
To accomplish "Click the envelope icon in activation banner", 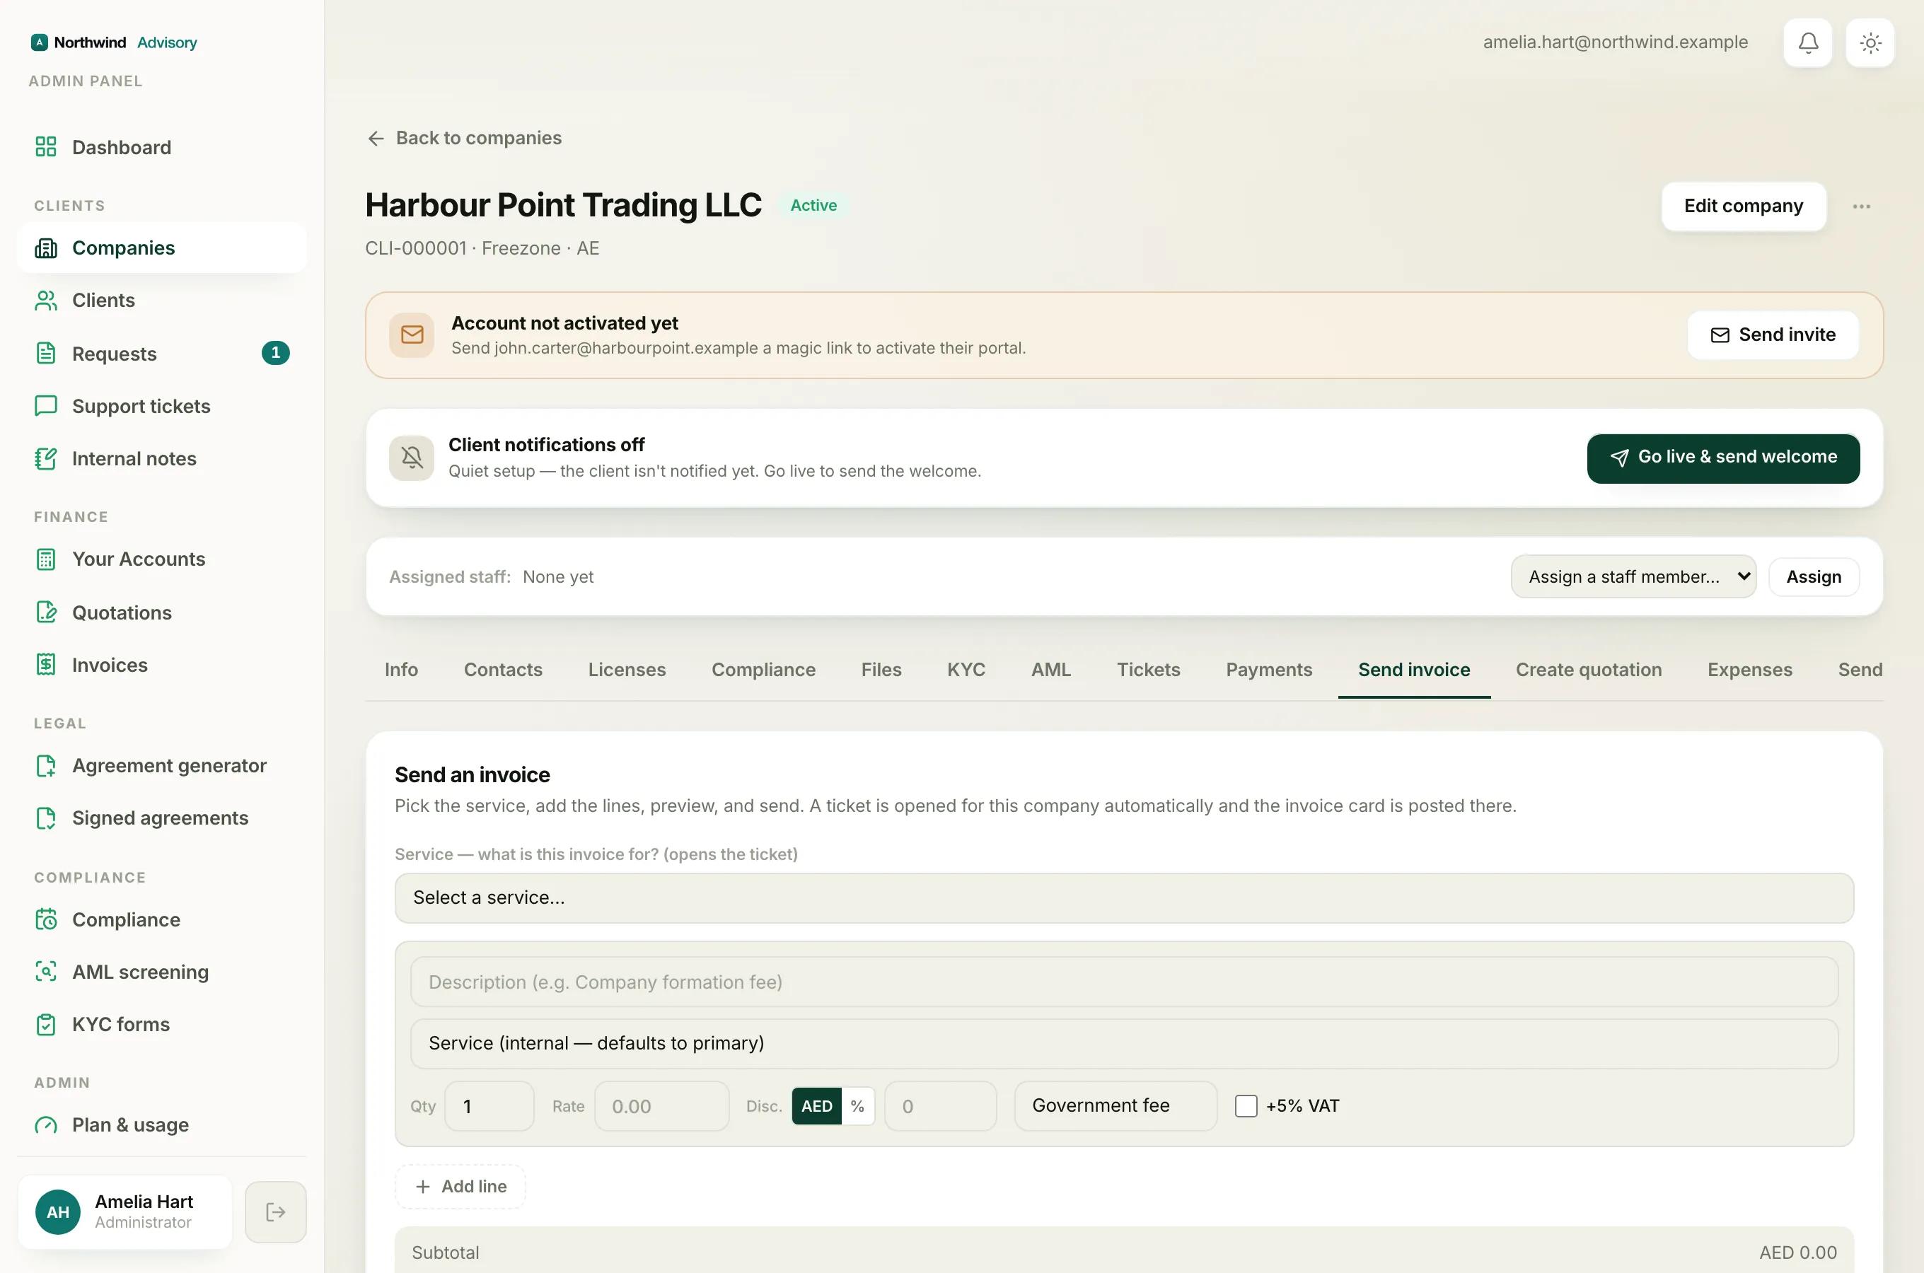I will [x=412, y=335].
